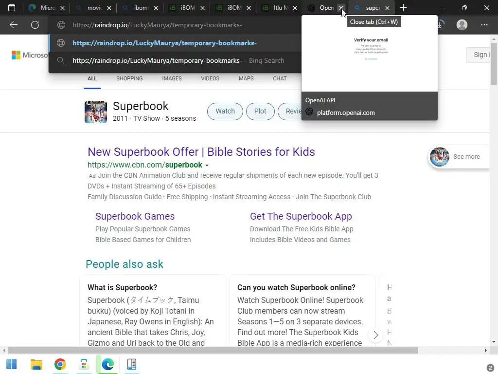This screenshot has height=374, width=498.
Task: Open the Microsoft logo link
Action: [30, 55]
